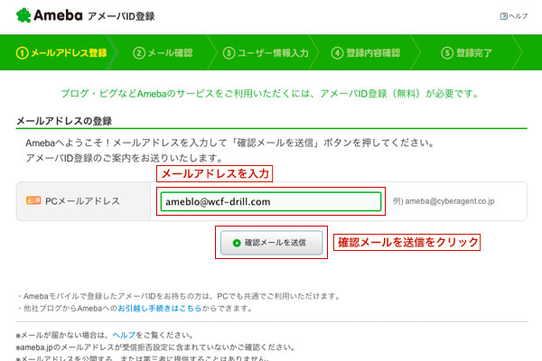Click the メールアドレスの登録 heading

pyautogui.click(x=64, y=121)
